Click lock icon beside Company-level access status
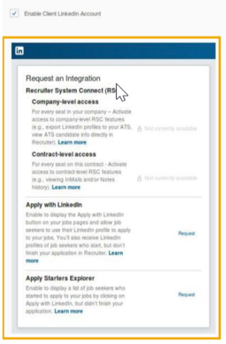 coord(139,129)
